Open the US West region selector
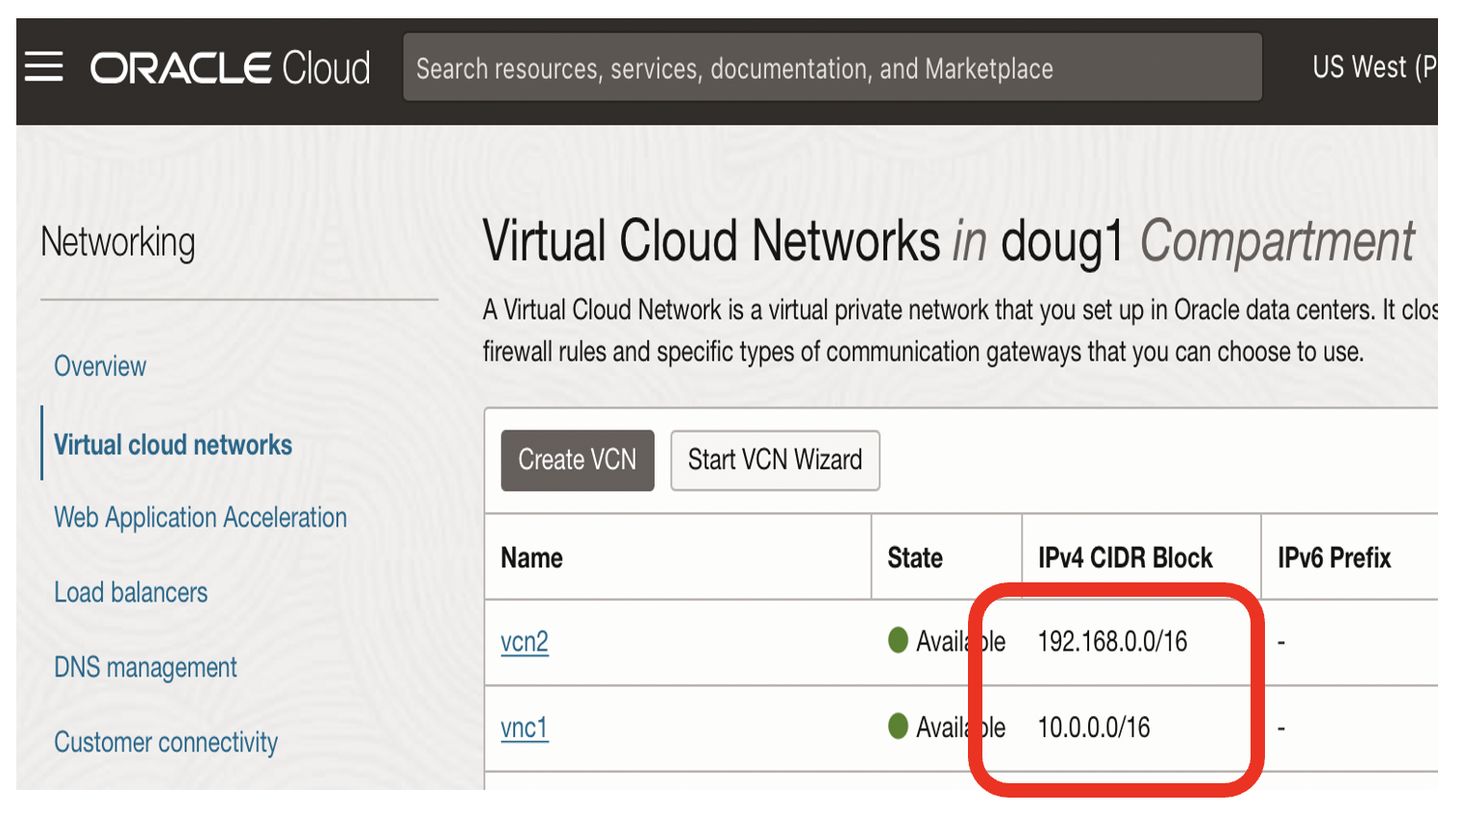1463x813 pixels. point(1373,67)
